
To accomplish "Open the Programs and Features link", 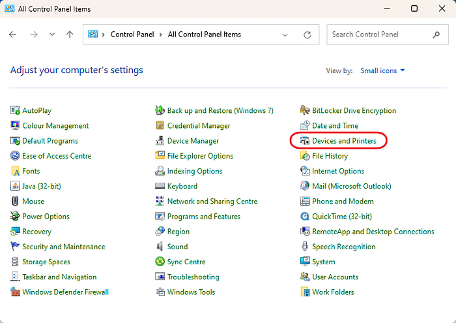I will 203,217.
